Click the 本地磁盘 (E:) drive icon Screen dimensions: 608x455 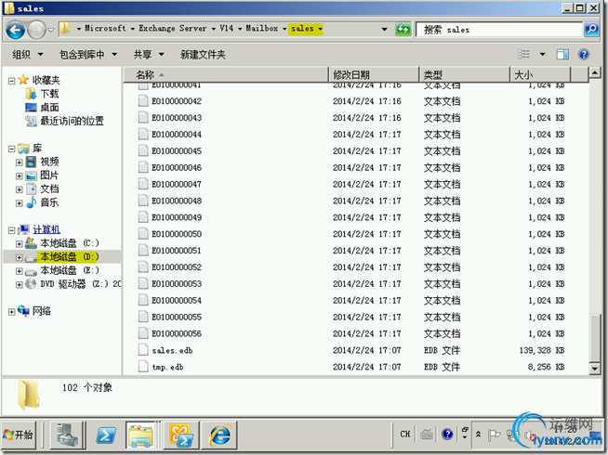click(31, 270)
